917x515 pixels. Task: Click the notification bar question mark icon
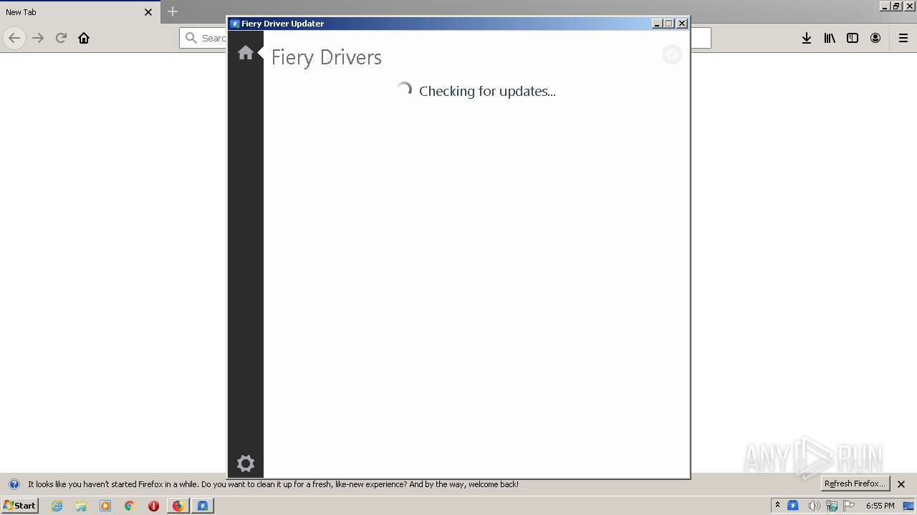tap(14, 484)
